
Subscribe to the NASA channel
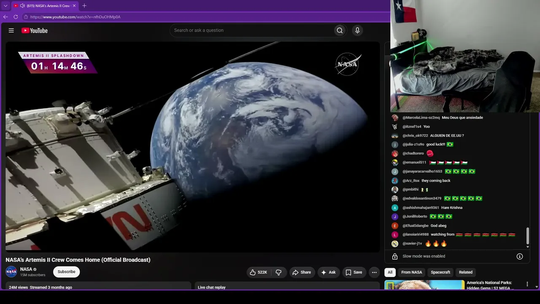pyautogui.click(x=66, y=272)
